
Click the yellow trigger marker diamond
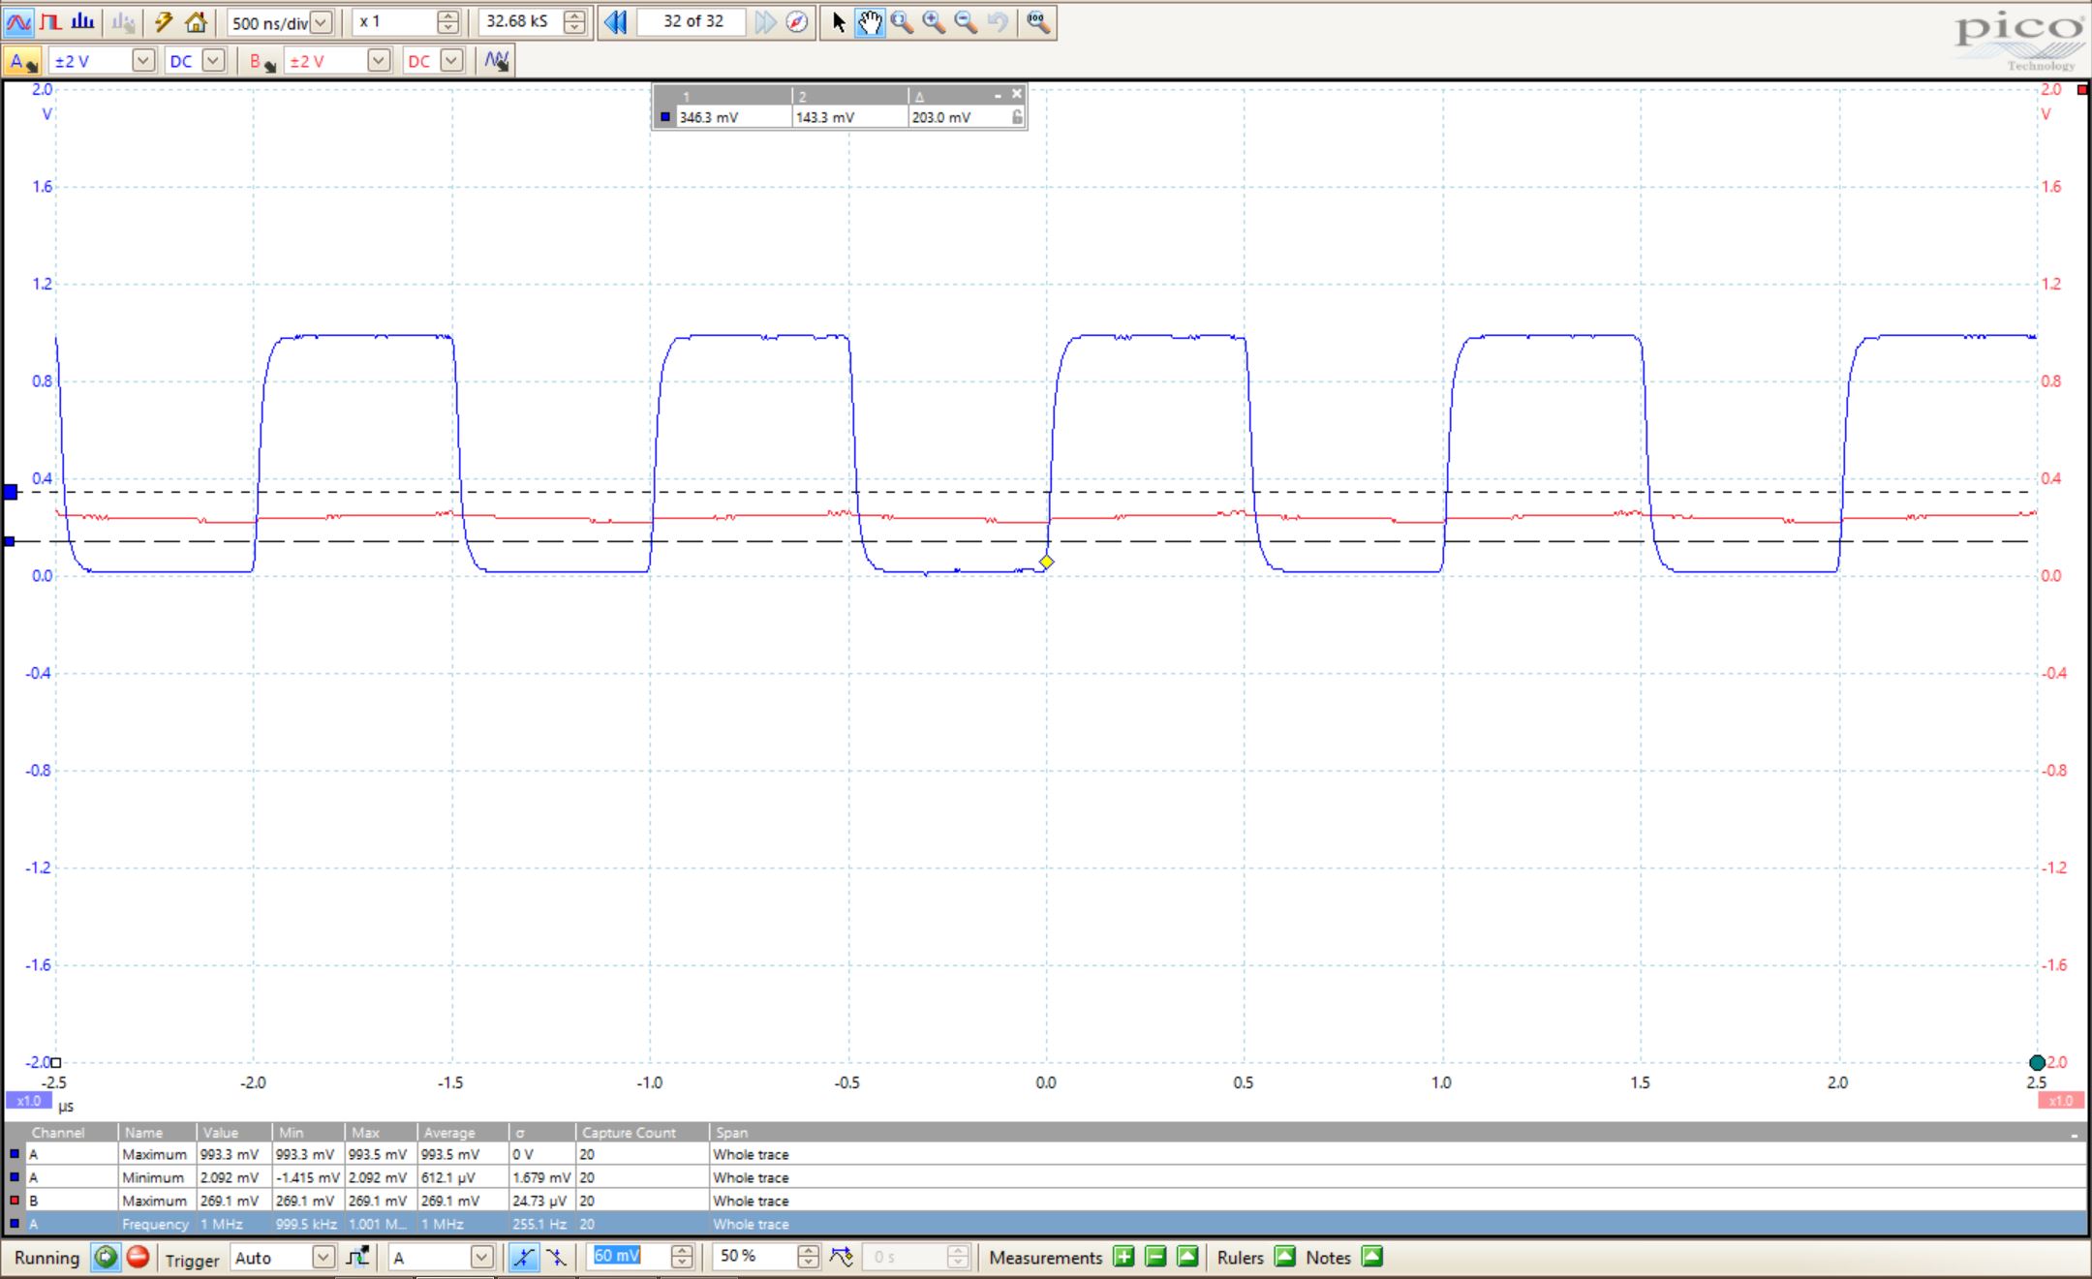[1046, 562]
